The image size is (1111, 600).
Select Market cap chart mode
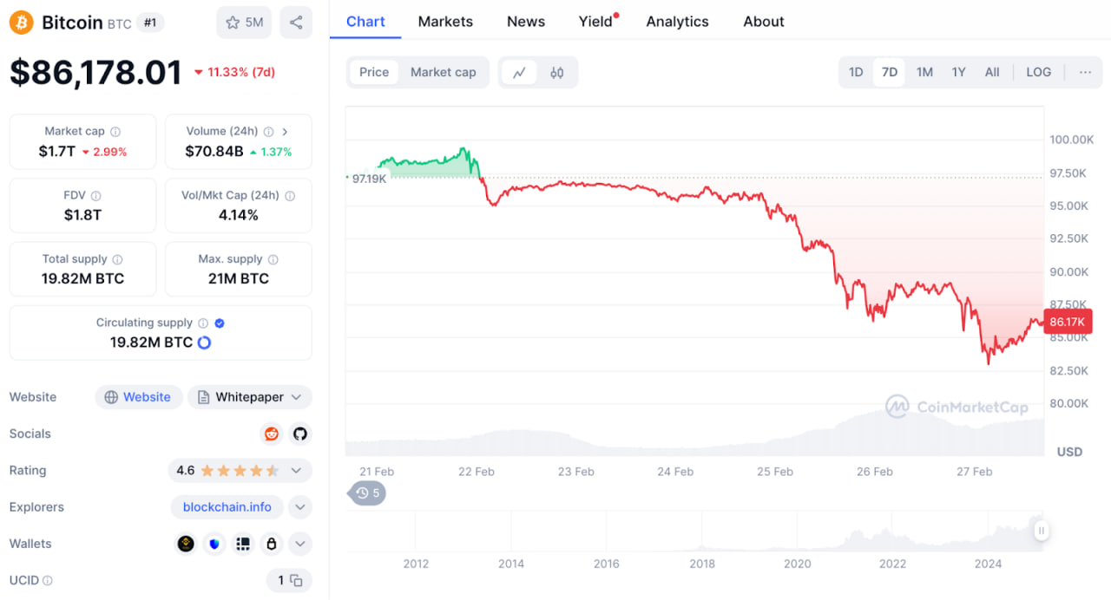[444, 73]
